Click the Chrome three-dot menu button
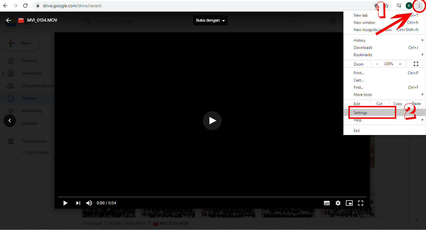Viewport: 426px width, 230px height. [419, 6]
